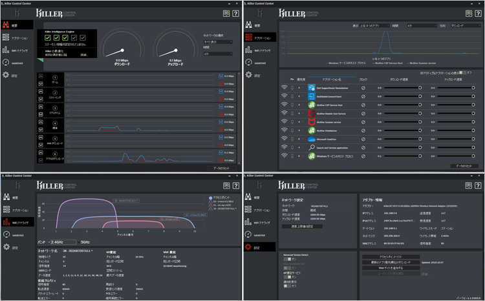Click the Dell SupportAssist Remediation app icon
The width and height of the screenshot is (485, 301).
[x=311, y=88]
